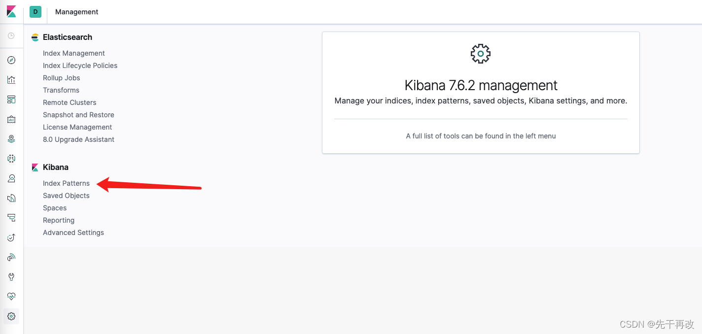Open Dev Tools wrench icon
702x334 pixels.
[x=11, y=277]
